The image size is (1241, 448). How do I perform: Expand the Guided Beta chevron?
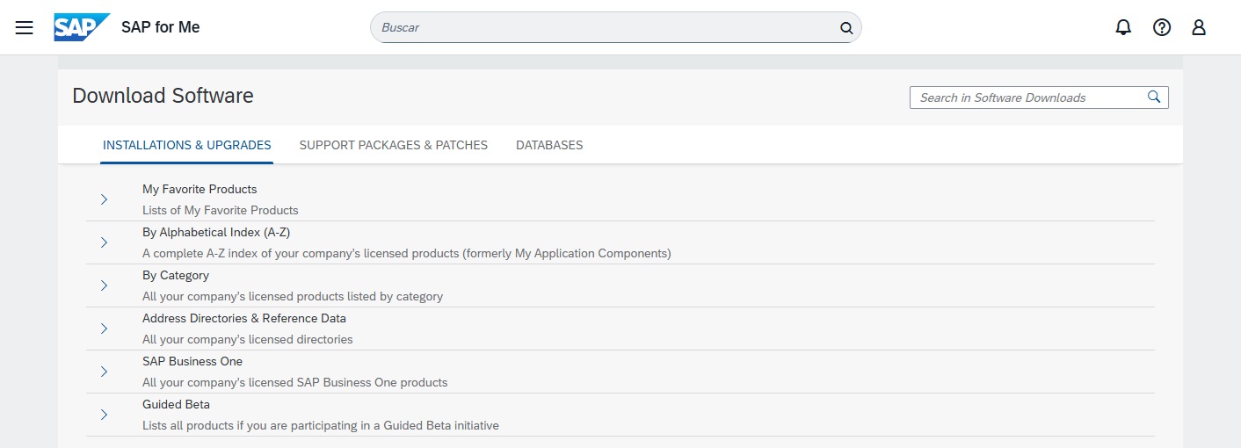104,415
